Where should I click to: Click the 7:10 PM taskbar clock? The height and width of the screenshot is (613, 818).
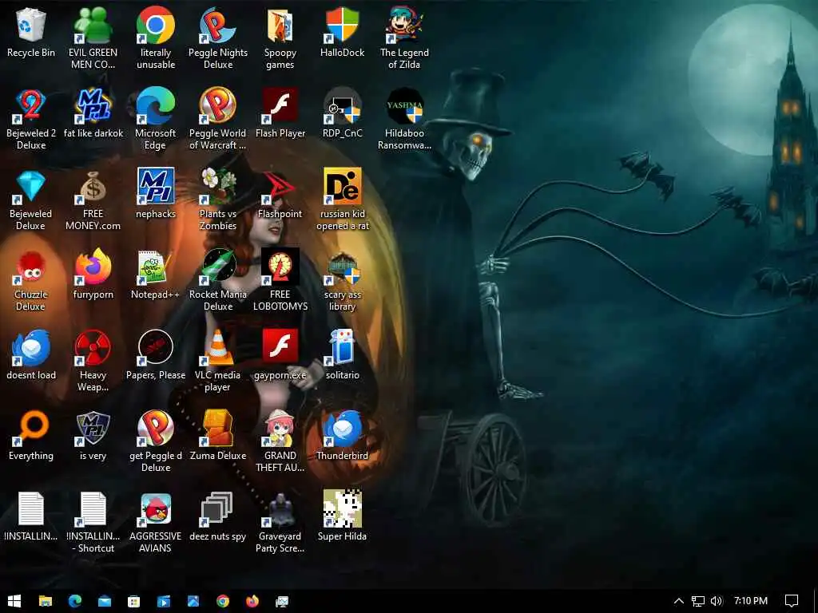click(x=751, y=601)
